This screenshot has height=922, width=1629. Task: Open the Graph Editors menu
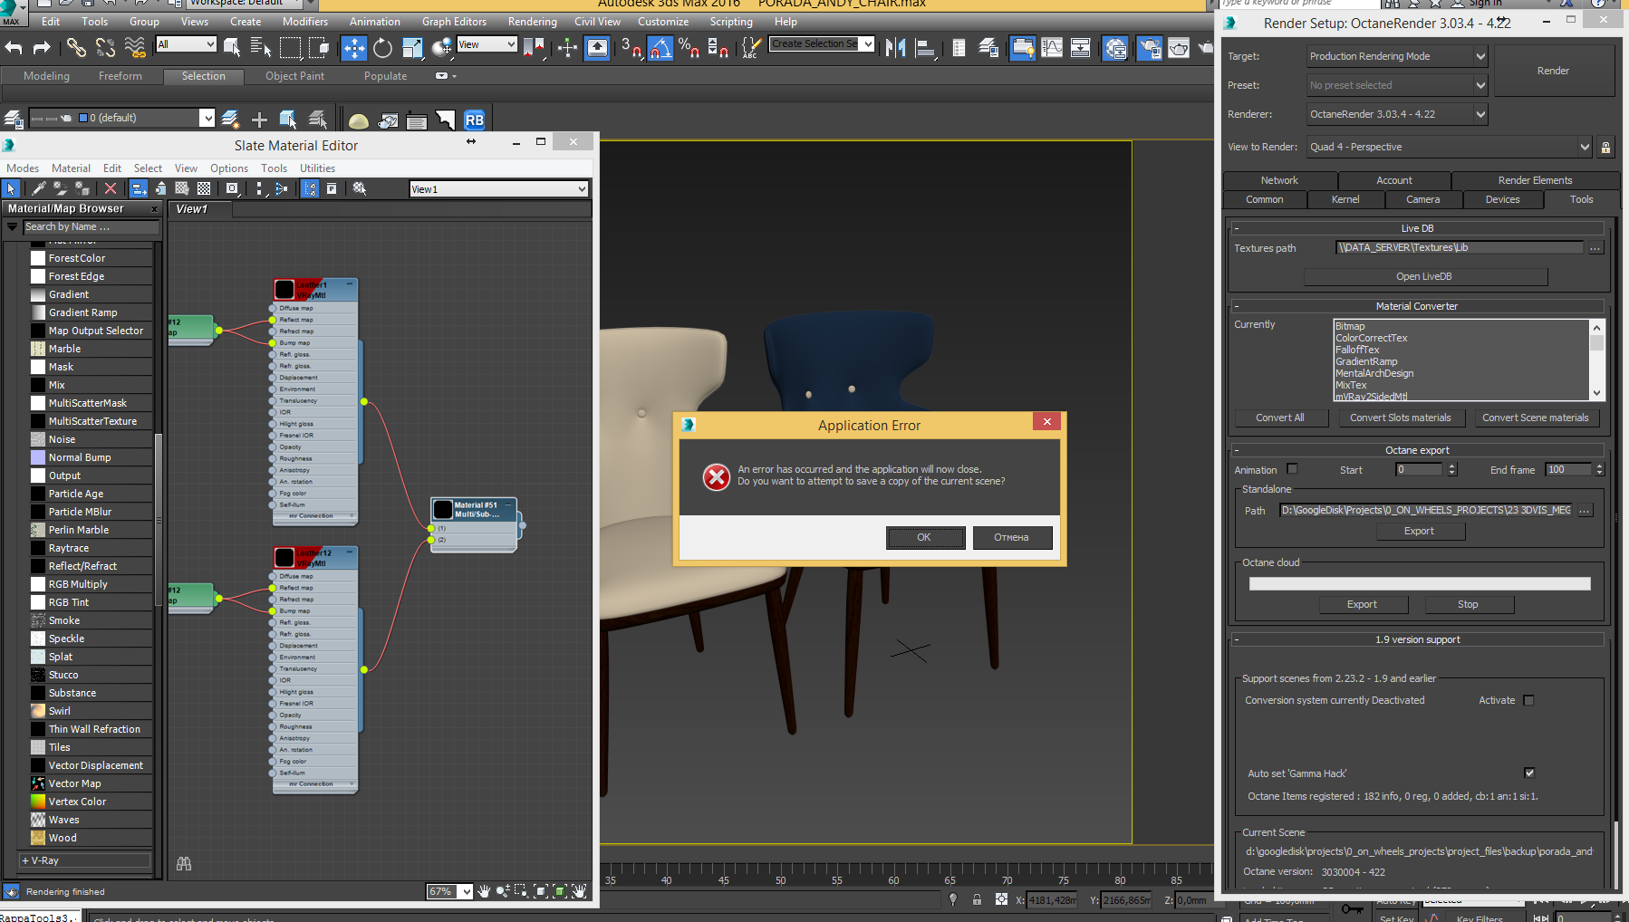point(454,22)
